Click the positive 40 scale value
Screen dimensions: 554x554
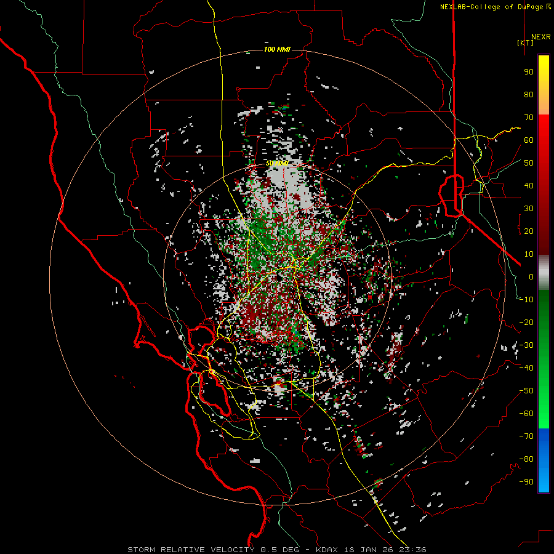[x=529, y=185]
